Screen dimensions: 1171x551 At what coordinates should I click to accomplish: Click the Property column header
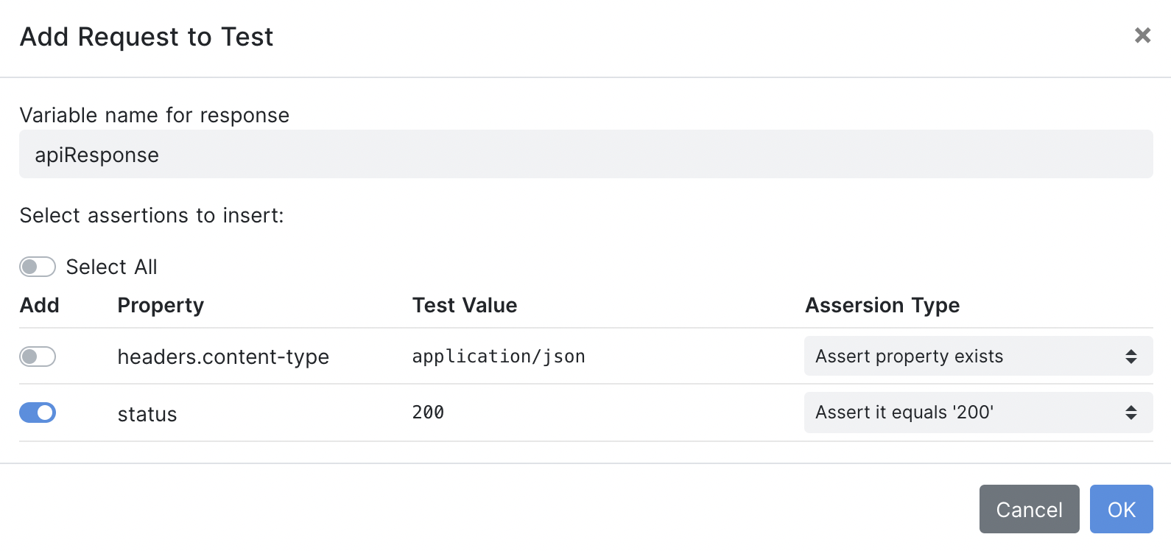(161, 306)
